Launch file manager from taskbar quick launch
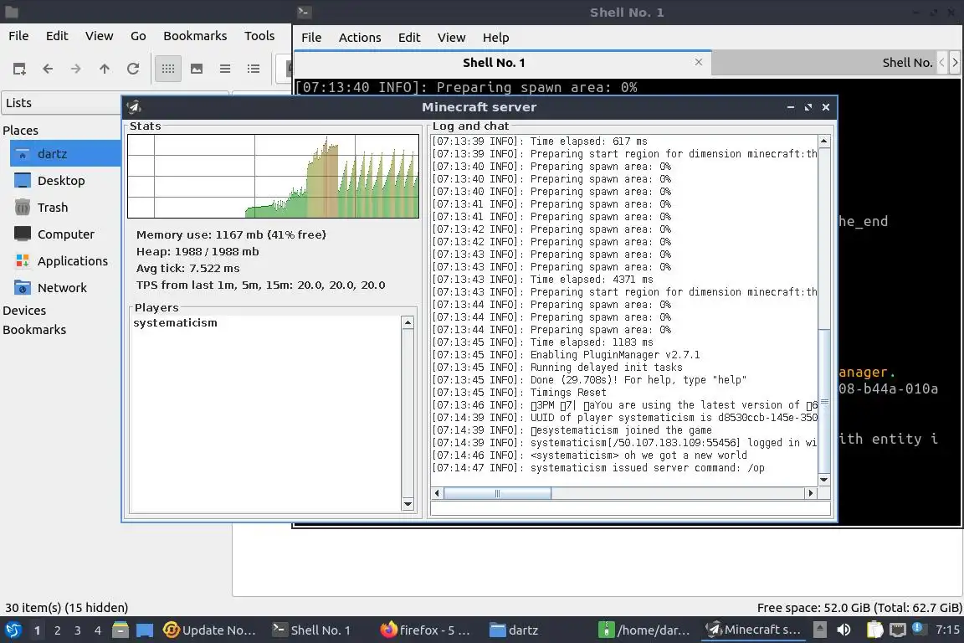 [120, 630]
